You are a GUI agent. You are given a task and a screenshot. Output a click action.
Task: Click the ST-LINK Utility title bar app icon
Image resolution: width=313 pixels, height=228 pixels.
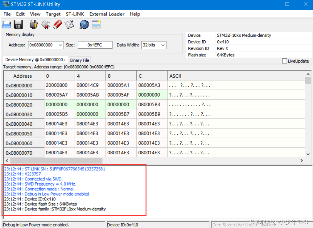(6, 4)
